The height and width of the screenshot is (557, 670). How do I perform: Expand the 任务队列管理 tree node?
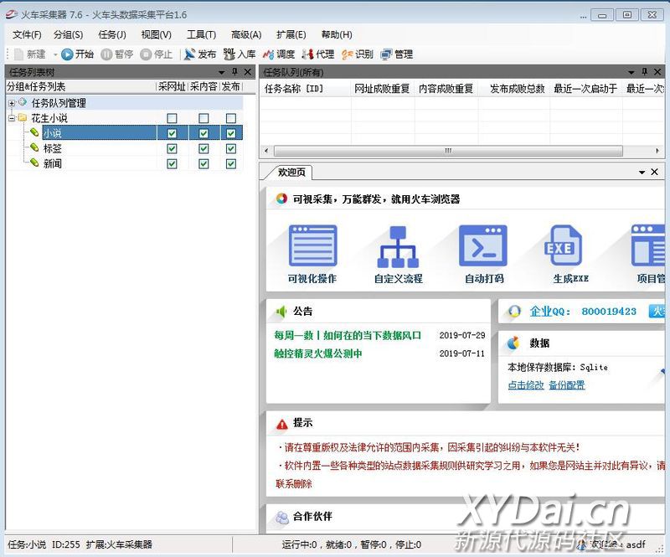click(12, 103)
